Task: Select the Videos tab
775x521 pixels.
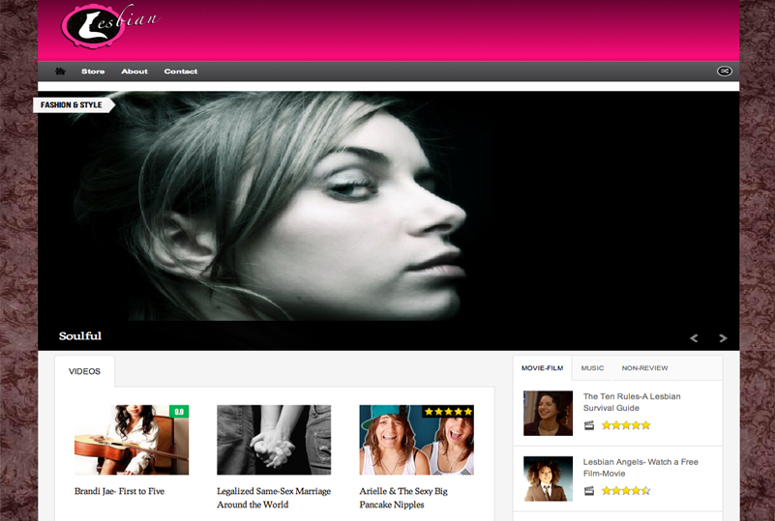Action: tap(84, 371)
